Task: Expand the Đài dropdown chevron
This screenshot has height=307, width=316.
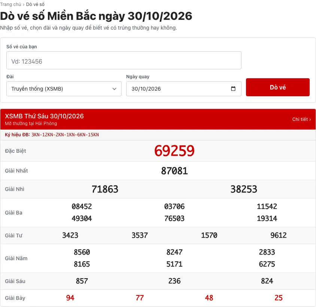Action: coord(114,89)
